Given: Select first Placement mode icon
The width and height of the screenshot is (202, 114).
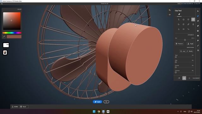Looking at the screenshot, I should [179, 78].
